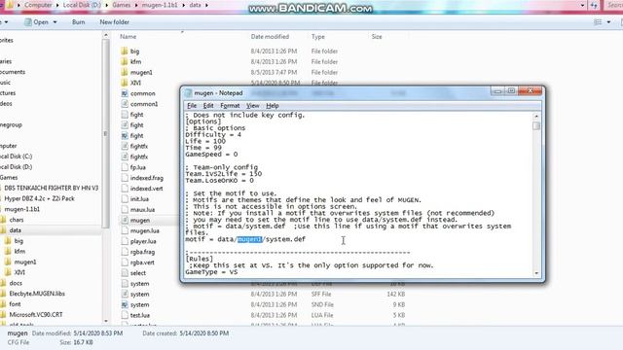623x350 pixels.
Task: Open the File menu in Notepad
Action: point(192,106)
